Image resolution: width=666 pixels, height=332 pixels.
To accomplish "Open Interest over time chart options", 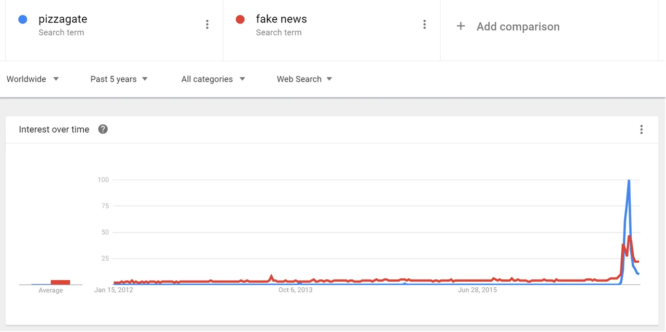I will pos(642,130).
